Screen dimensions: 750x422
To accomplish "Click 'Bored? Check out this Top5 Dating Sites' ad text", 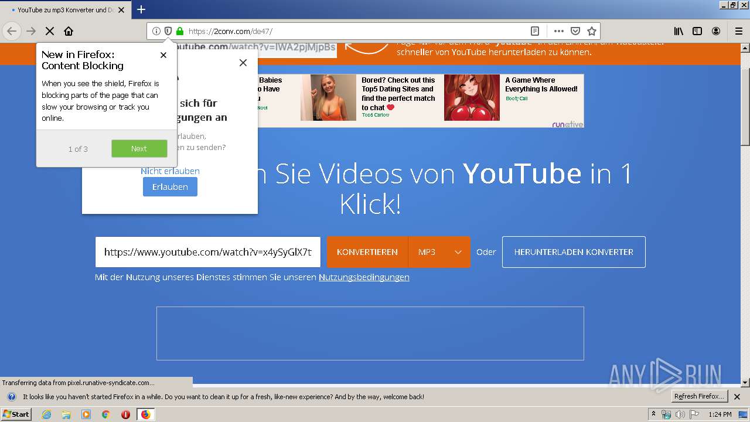I will (398, 94).
